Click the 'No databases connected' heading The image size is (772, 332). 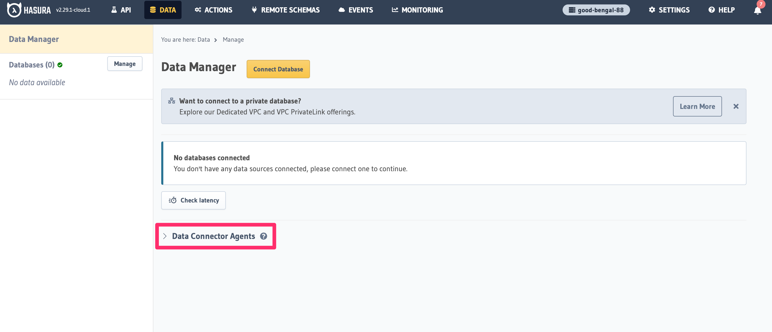(x=211, y=158)
